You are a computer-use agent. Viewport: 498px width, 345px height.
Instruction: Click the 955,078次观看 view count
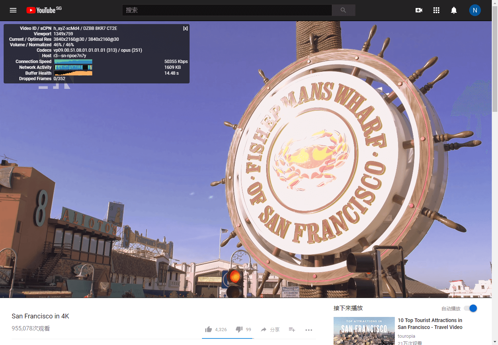[31, 329]
